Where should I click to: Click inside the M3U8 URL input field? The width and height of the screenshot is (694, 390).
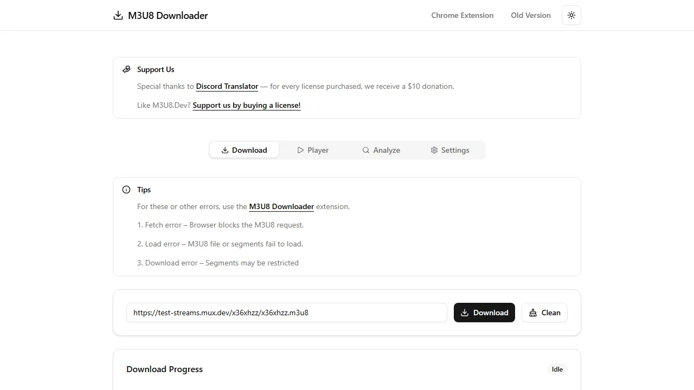(286, 313)
